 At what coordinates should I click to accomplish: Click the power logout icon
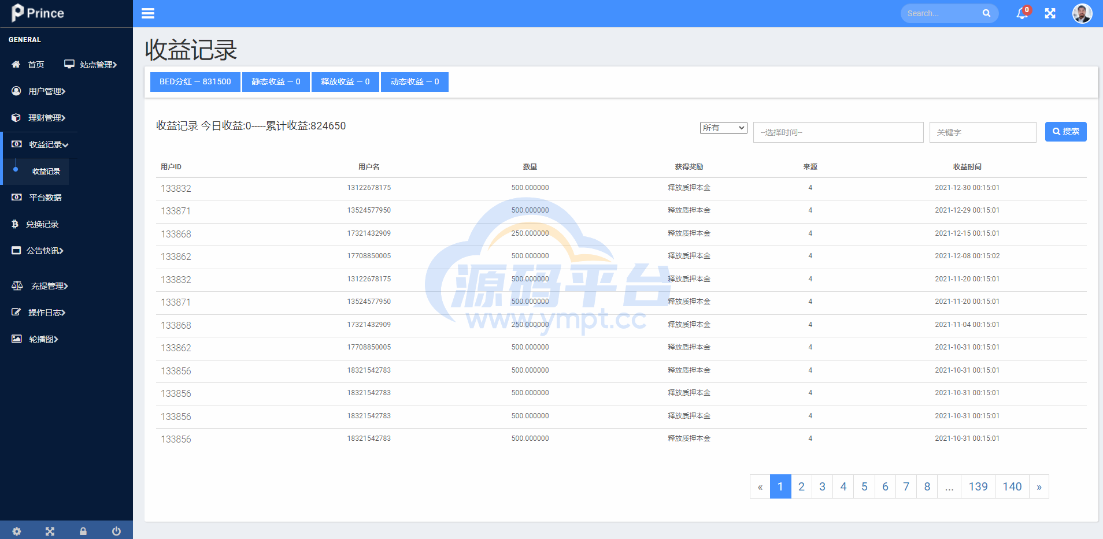116,531
